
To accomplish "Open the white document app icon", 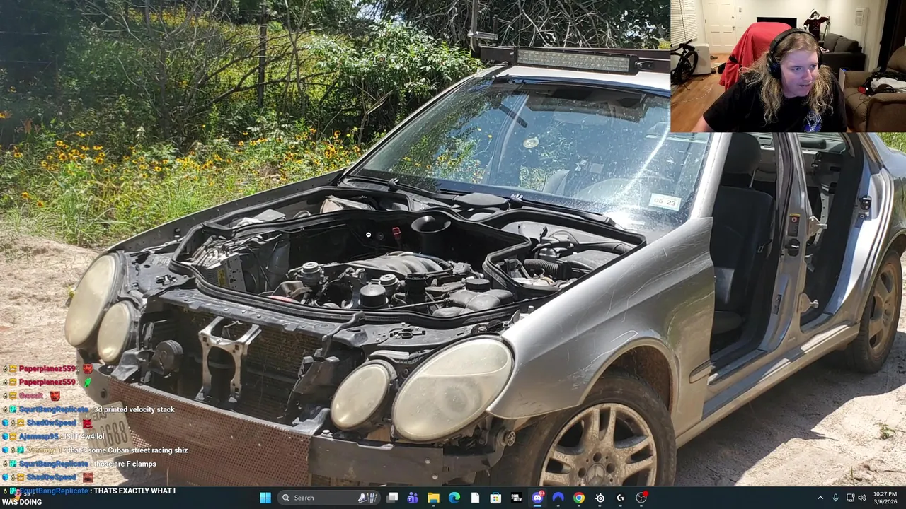I will (x=475, y=498).
